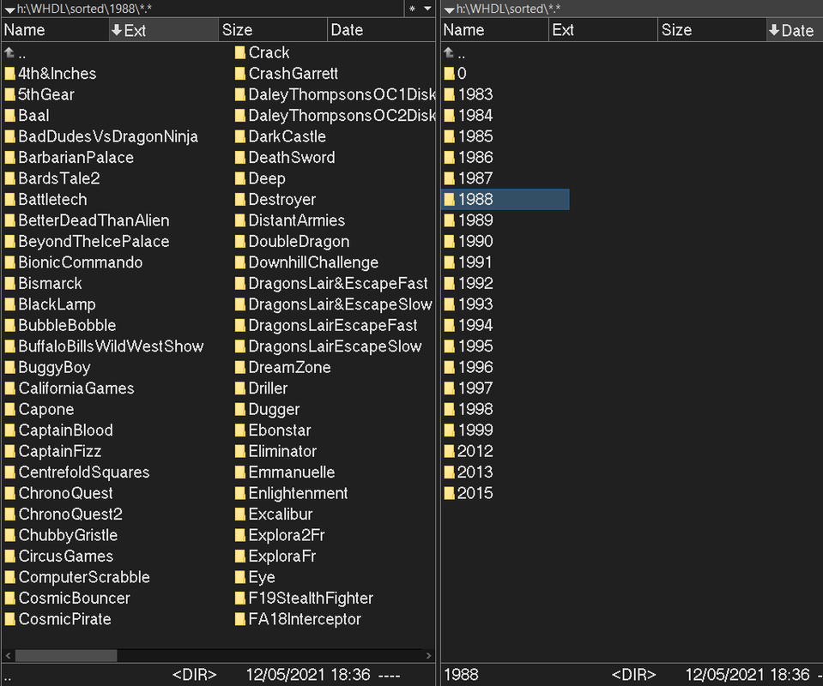The image size is (823, 686).
Task: Click the folder icon of folder 0
Action: pyautogui.click(x=450, y=74)
